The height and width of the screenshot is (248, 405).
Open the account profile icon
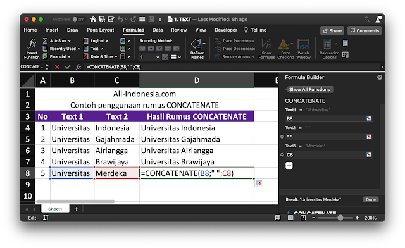tap(378, 19)
